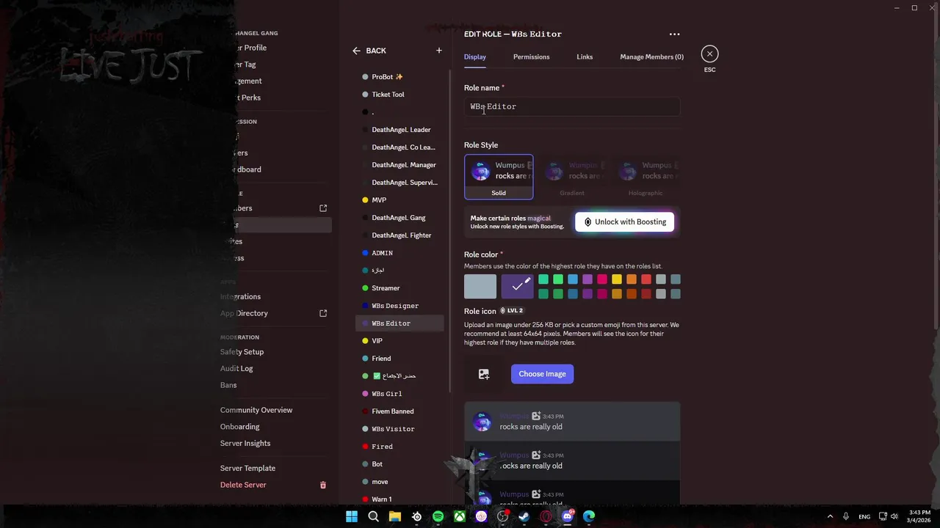Select the VIP role
Screen dimensions: 940x528
[x=399, y=341]
